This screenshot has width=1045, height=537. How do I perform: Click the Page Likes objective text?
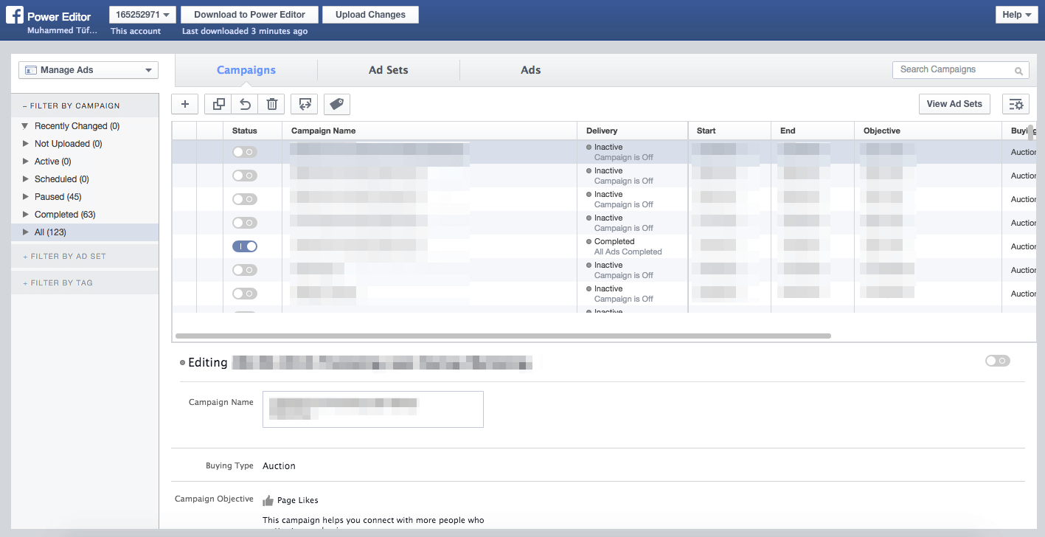[298, 500]
